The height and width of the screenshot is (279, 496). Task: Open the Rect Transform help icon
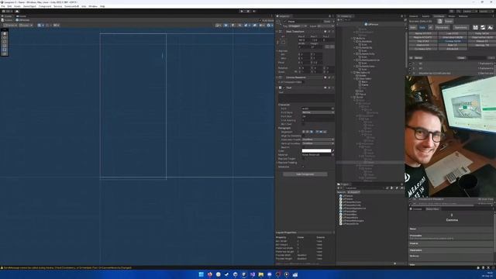[325, 32]
